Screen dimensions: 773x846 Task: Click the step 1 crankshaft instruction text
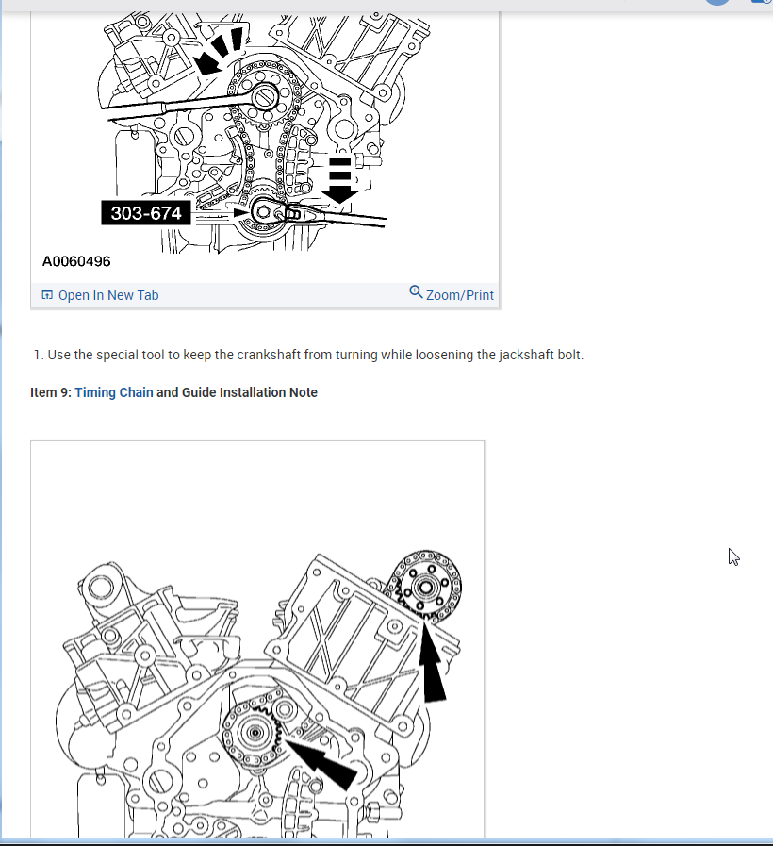308,355
